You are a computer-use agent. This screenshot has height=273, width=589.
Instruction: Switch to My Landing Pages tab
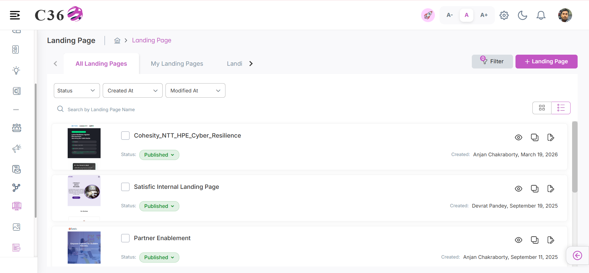(x=177, y=64)
